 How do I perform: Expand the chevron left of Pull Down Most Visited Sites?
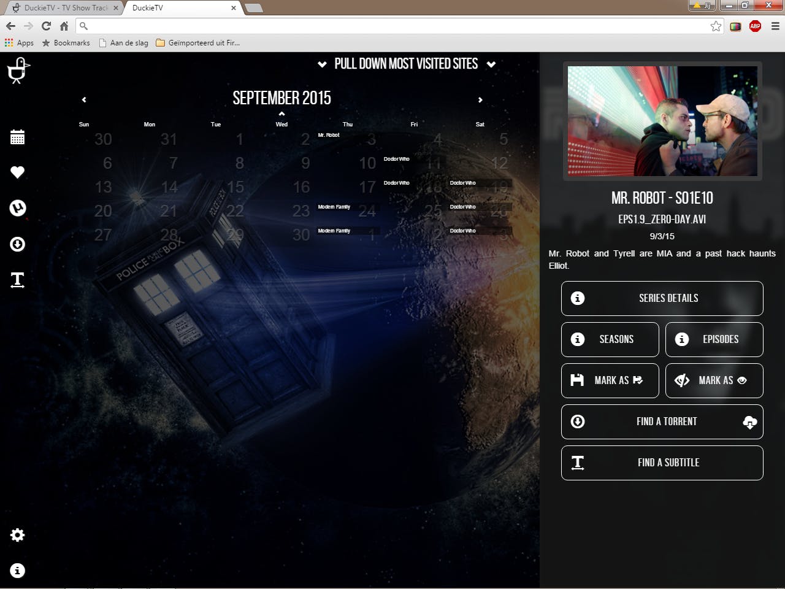(x=322, y=64)
